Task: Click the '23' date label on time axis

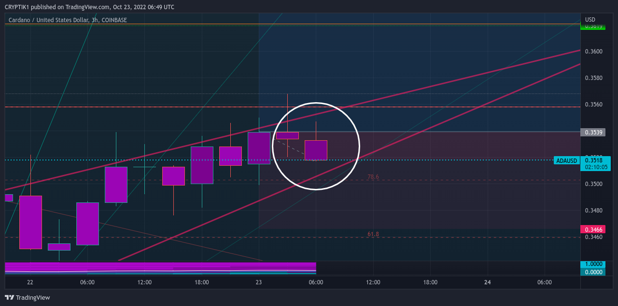Action: pos(259,282)
